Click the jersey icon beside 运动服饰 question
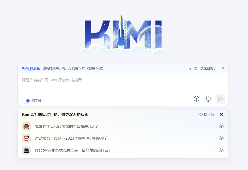This screenshot has height=170, width=248. click(x=26, y=138)
